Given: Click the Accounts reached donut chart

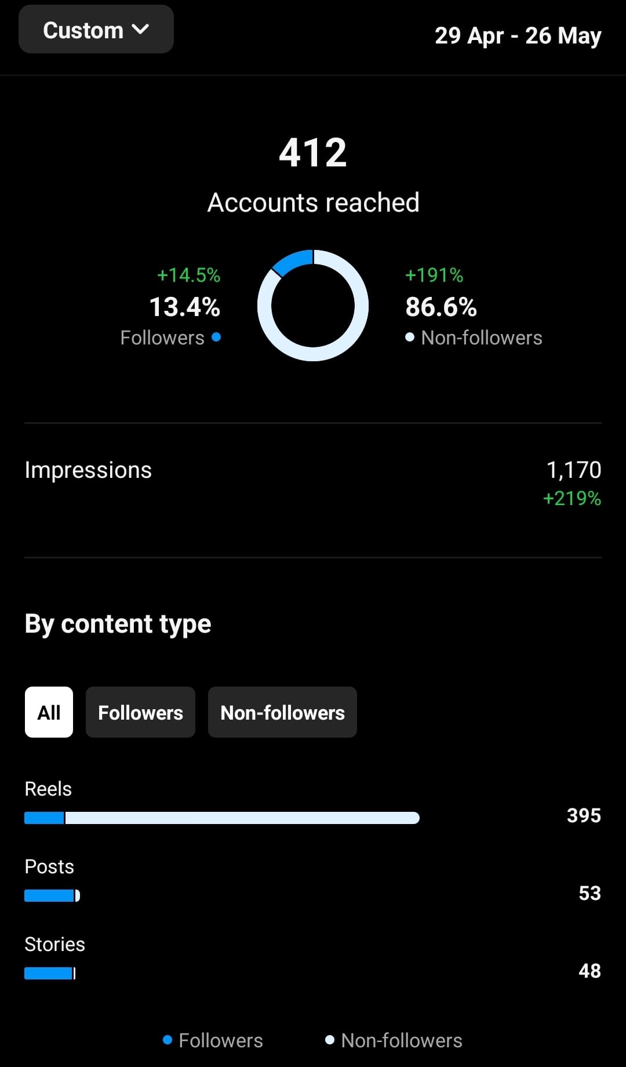Looking at the screenshot, I should [x=313, y=306].
